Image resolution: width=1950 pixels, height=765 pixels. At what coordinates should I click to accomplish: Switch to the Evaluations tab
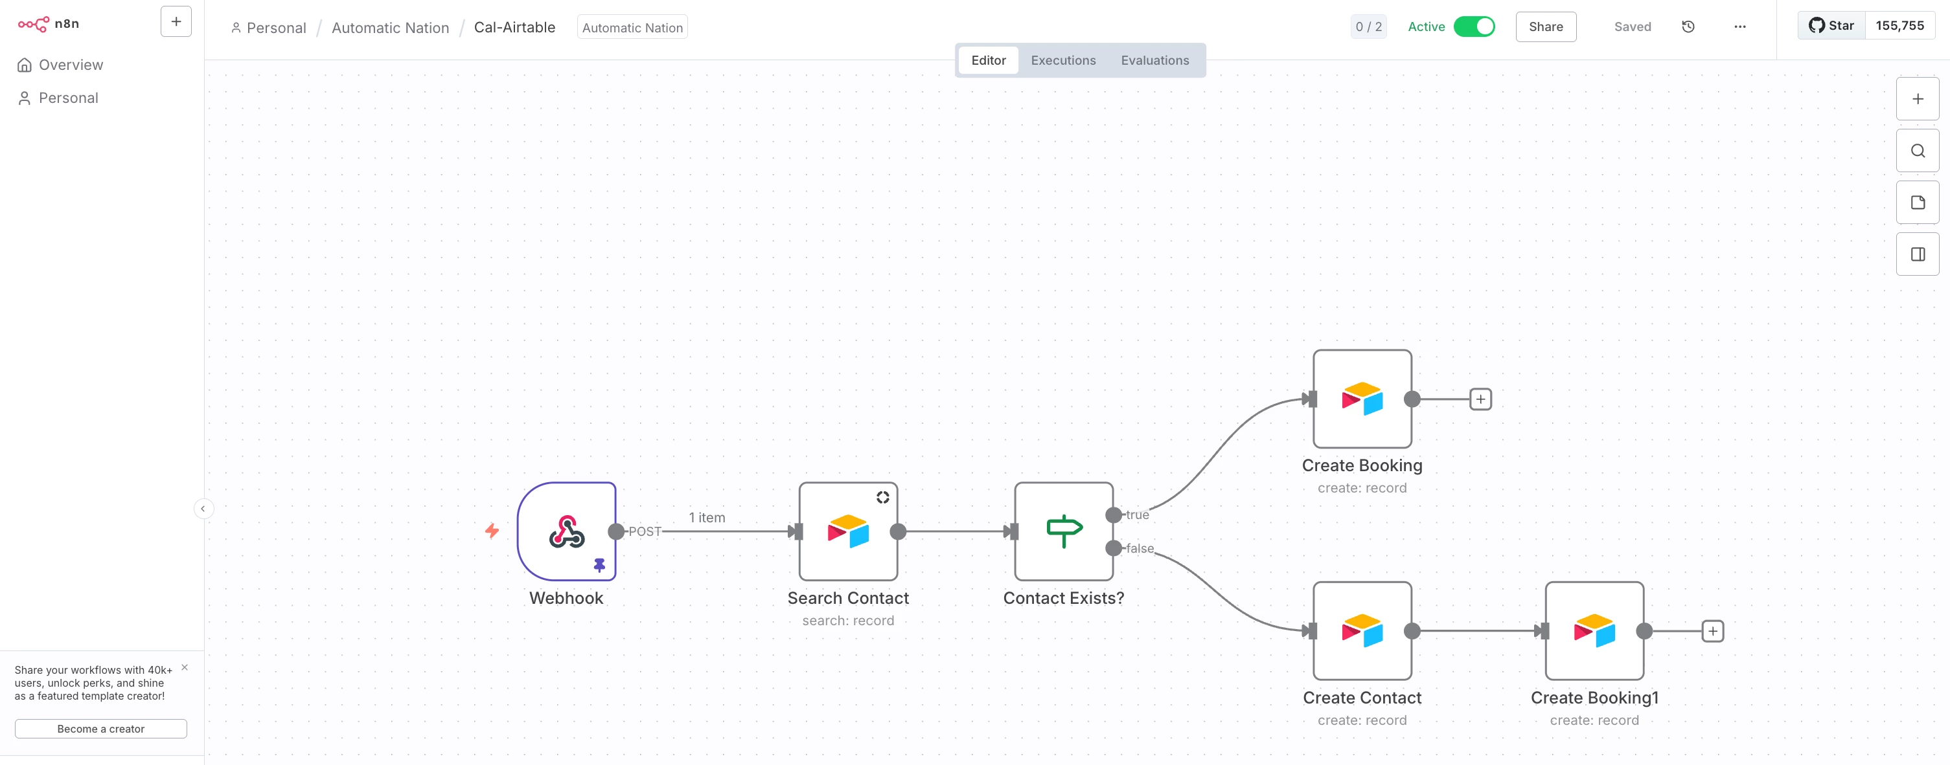click(1154, 60)
